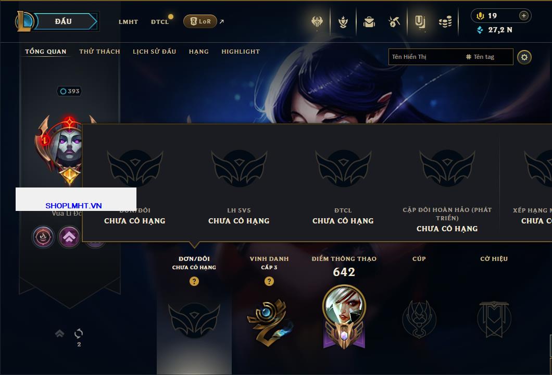
Task: Select the Highlight tab
Action: tap(241, 52)
